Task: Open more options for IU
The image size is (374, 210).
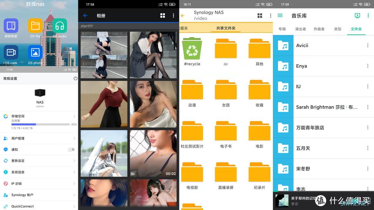Action: pyautogui.click(x=368, y=86)
